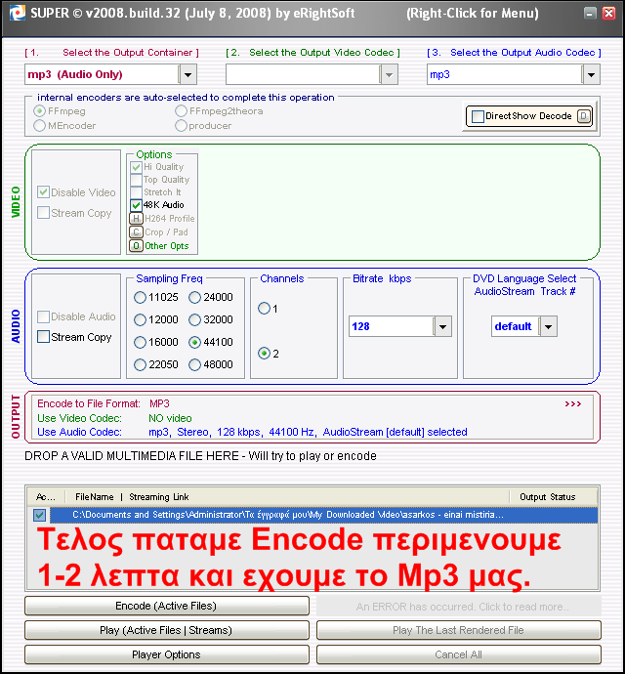Toggle the Disable Video checkbox
The image size is (625, 674).
click(43, 192)
